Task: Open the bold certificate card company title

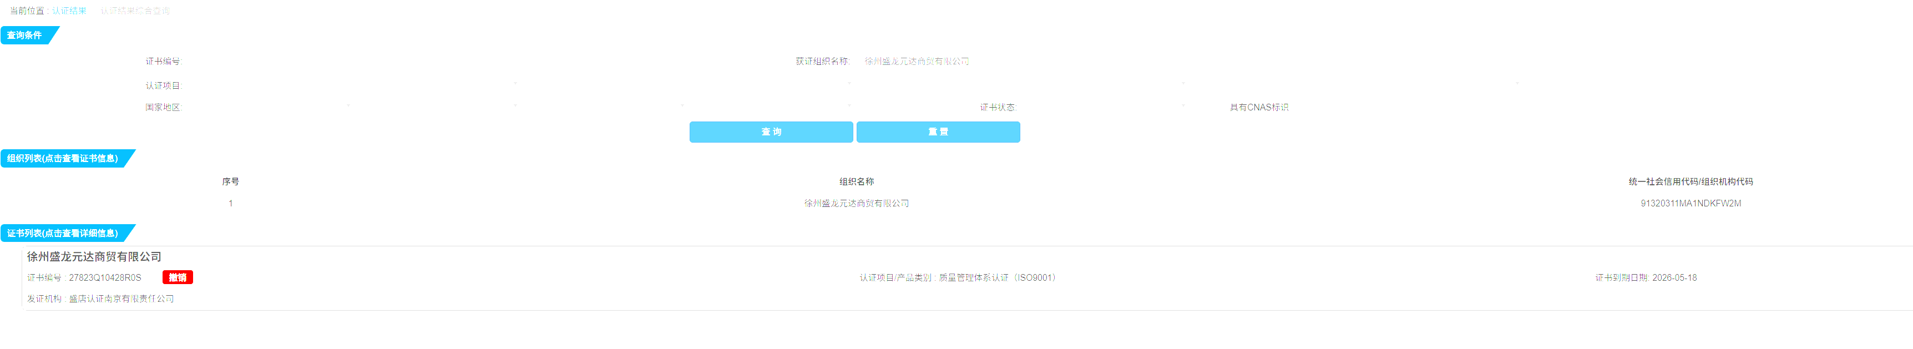Action: (94, 257)
